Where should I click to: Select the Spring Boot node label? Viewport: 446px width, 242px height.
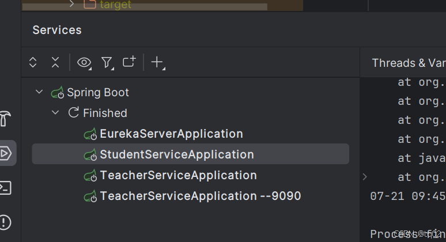click(98, 92)
